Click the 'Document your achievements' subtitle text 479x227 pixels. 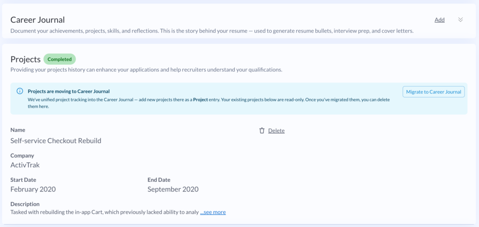(x=212, y=31)
